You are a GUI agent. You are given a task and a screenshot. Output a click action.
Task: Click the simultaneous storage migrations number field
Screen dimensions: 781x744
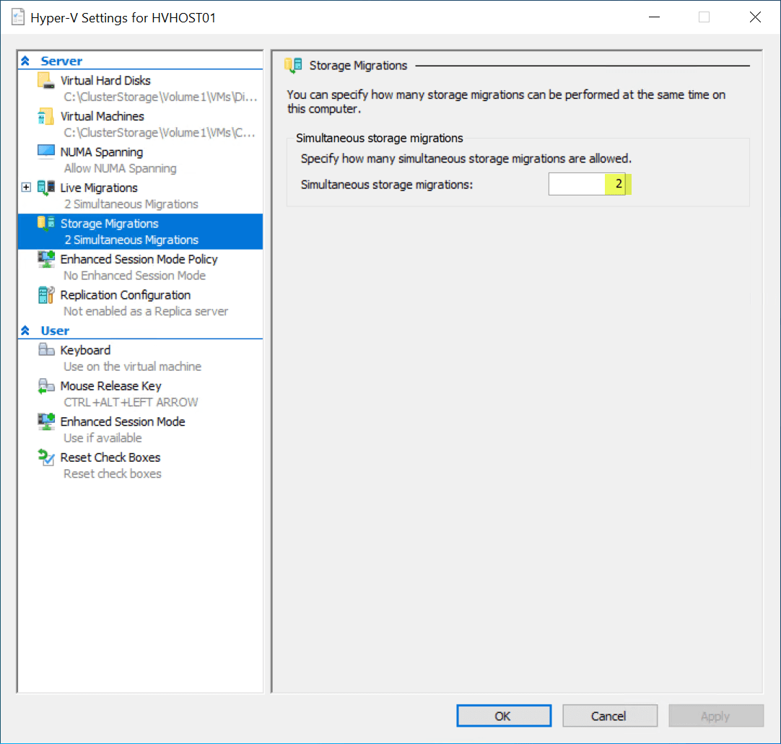pyautogui.click(x=587, y=184)
